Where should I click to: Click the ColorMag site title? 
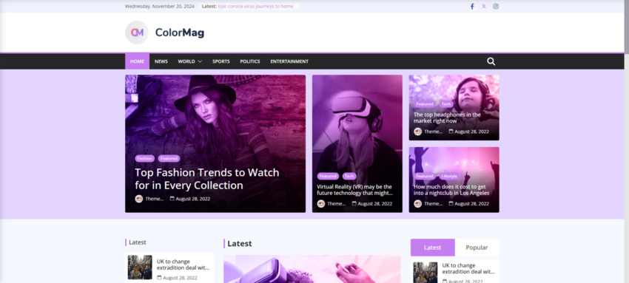pyautogui.click(x=180, y=33)
